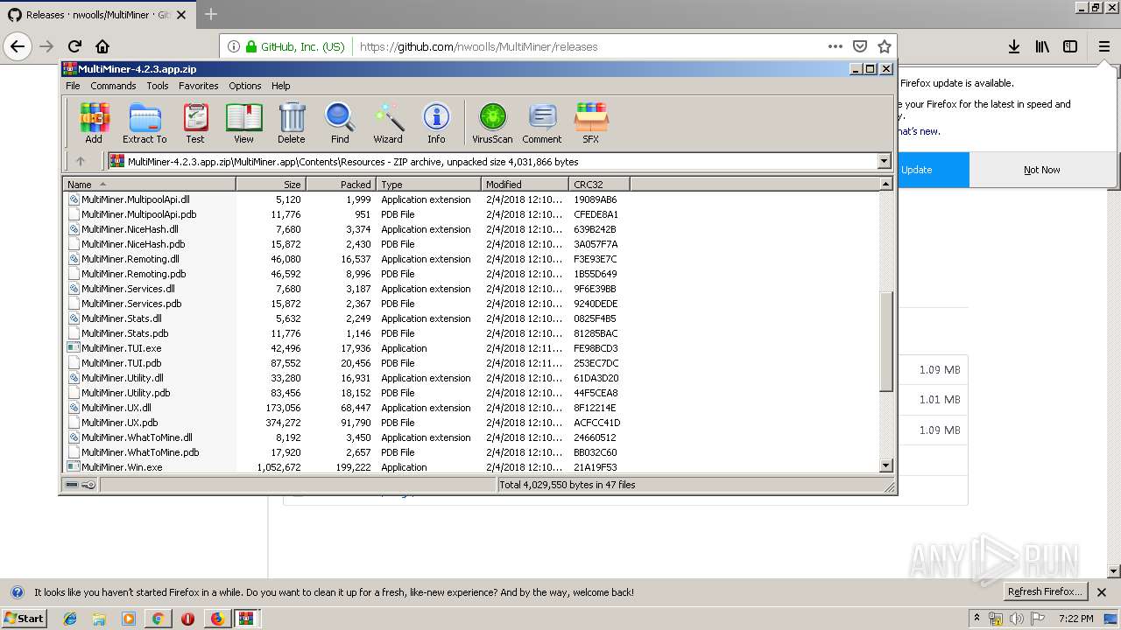This screenshot has width=1121, height=630.
Task: Click file list scrollbar down arrow
Action: coord(885,466)
